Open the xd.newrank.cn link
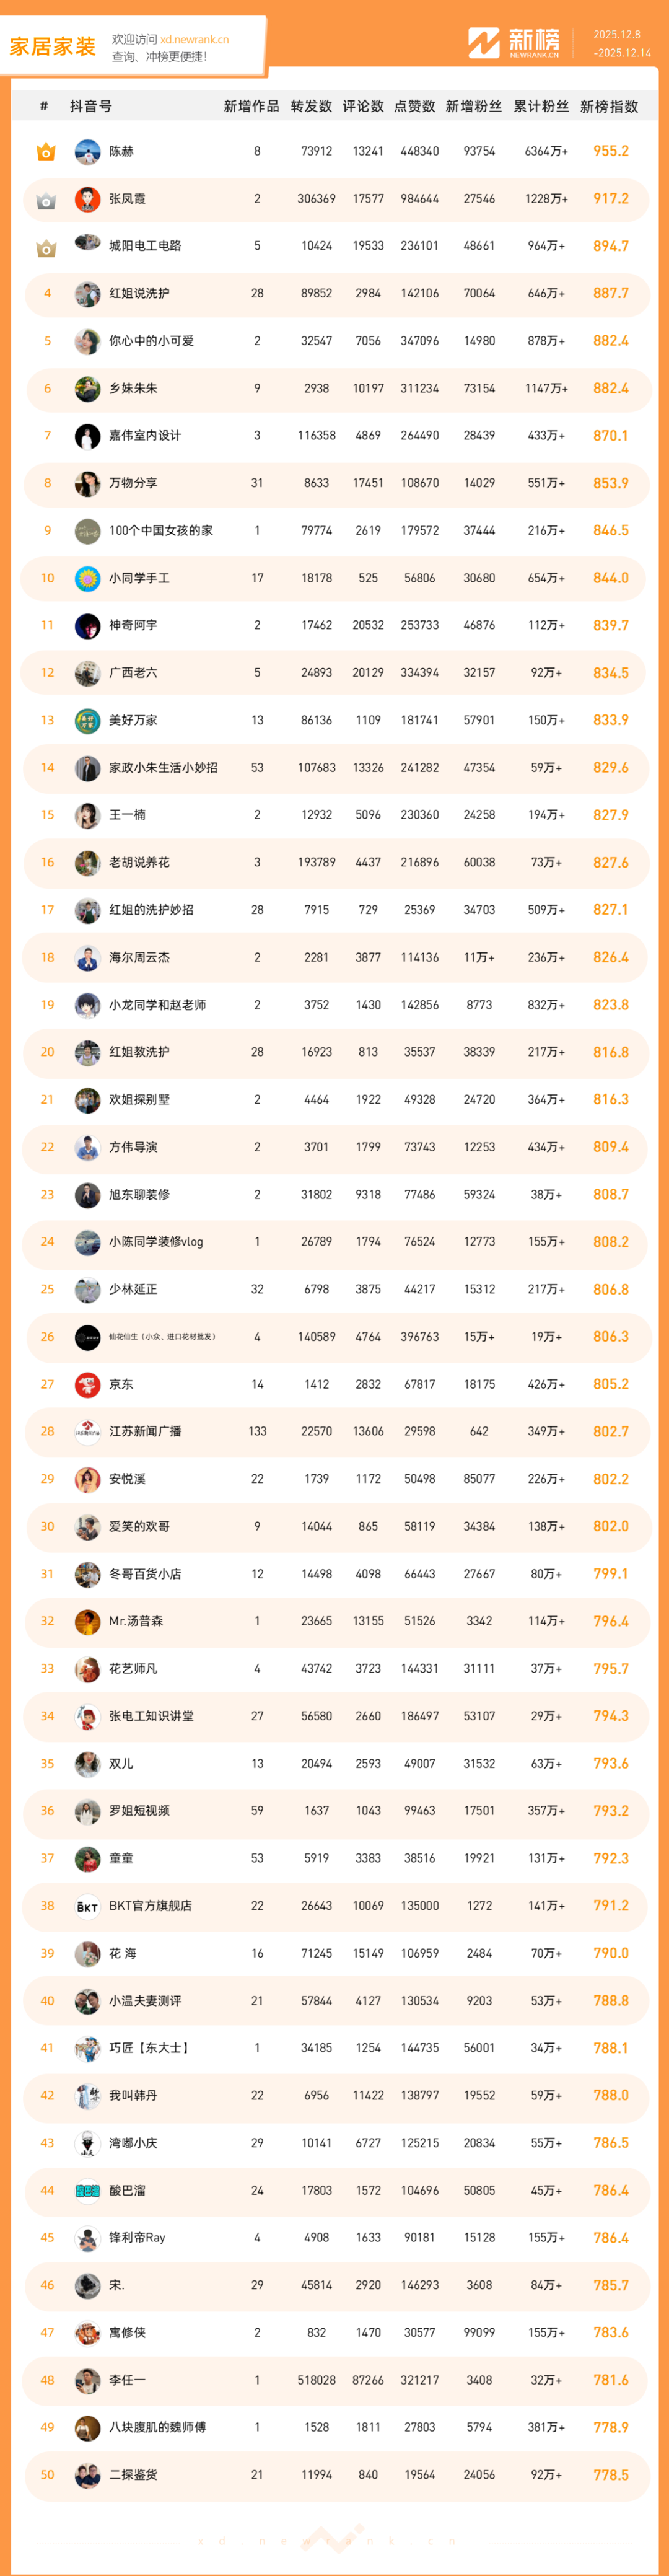This screenshot has width=669, height=2576. point(194,40)
